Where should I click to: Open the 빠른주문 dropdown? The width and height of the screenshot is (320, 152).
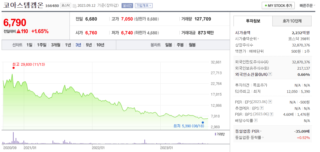pyautogui.click(x=307, y=5)
